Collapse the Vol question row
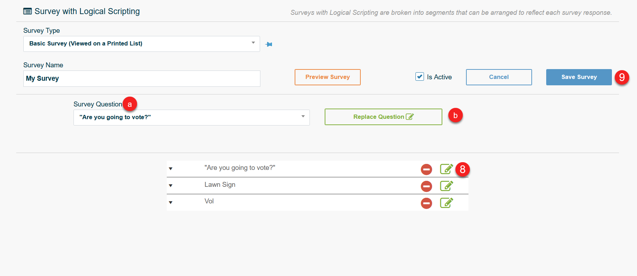This screenshot has height=276, width=637. 171,202
